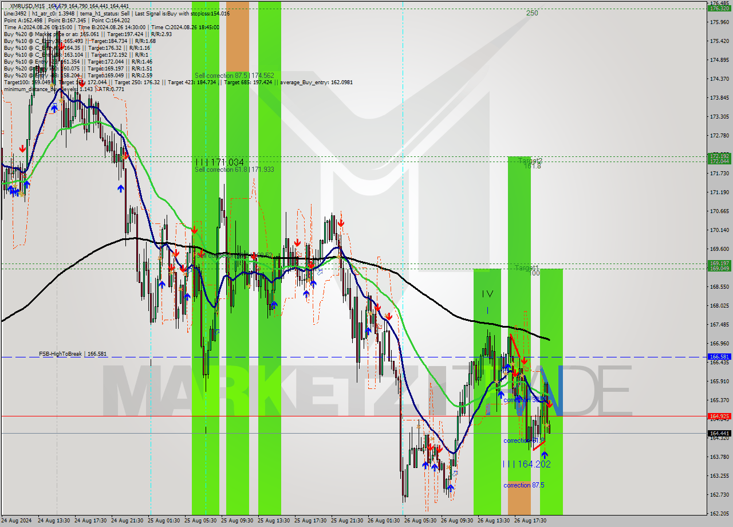
Task: Click the red 164.925 price tag
Action: point(719,416)
